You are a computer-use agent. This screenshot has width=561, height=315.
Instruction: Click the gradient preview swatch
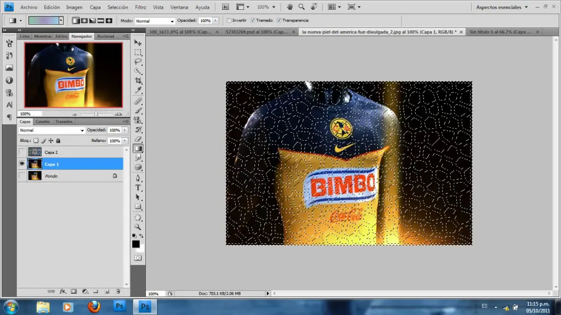[44, 21]
